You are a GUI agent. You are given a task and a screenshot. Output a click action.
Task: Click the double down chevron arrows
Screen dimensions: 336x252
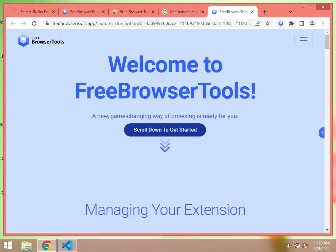(x=165, y=146)
